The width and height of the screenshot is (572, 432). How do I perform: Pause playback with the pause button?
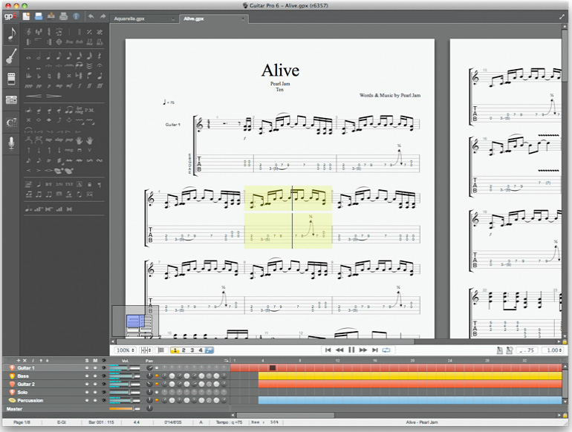click(x=351, y=350)
